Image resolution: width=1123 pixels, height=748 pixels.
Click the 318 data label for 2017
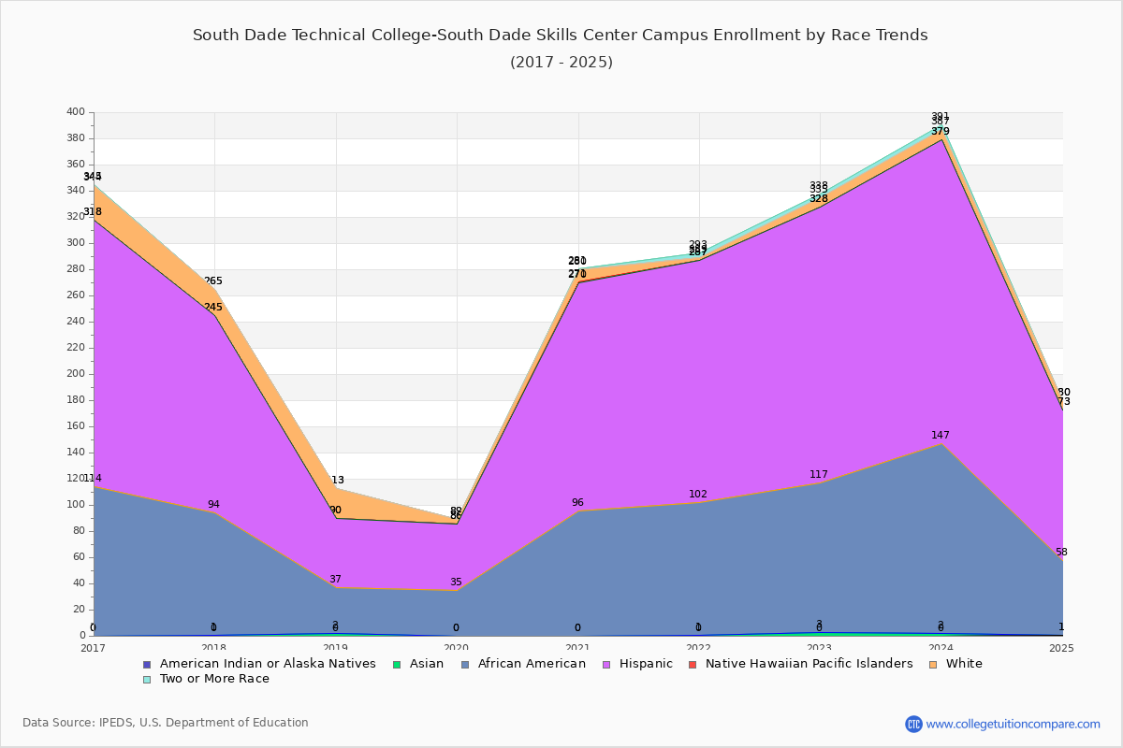92,212
